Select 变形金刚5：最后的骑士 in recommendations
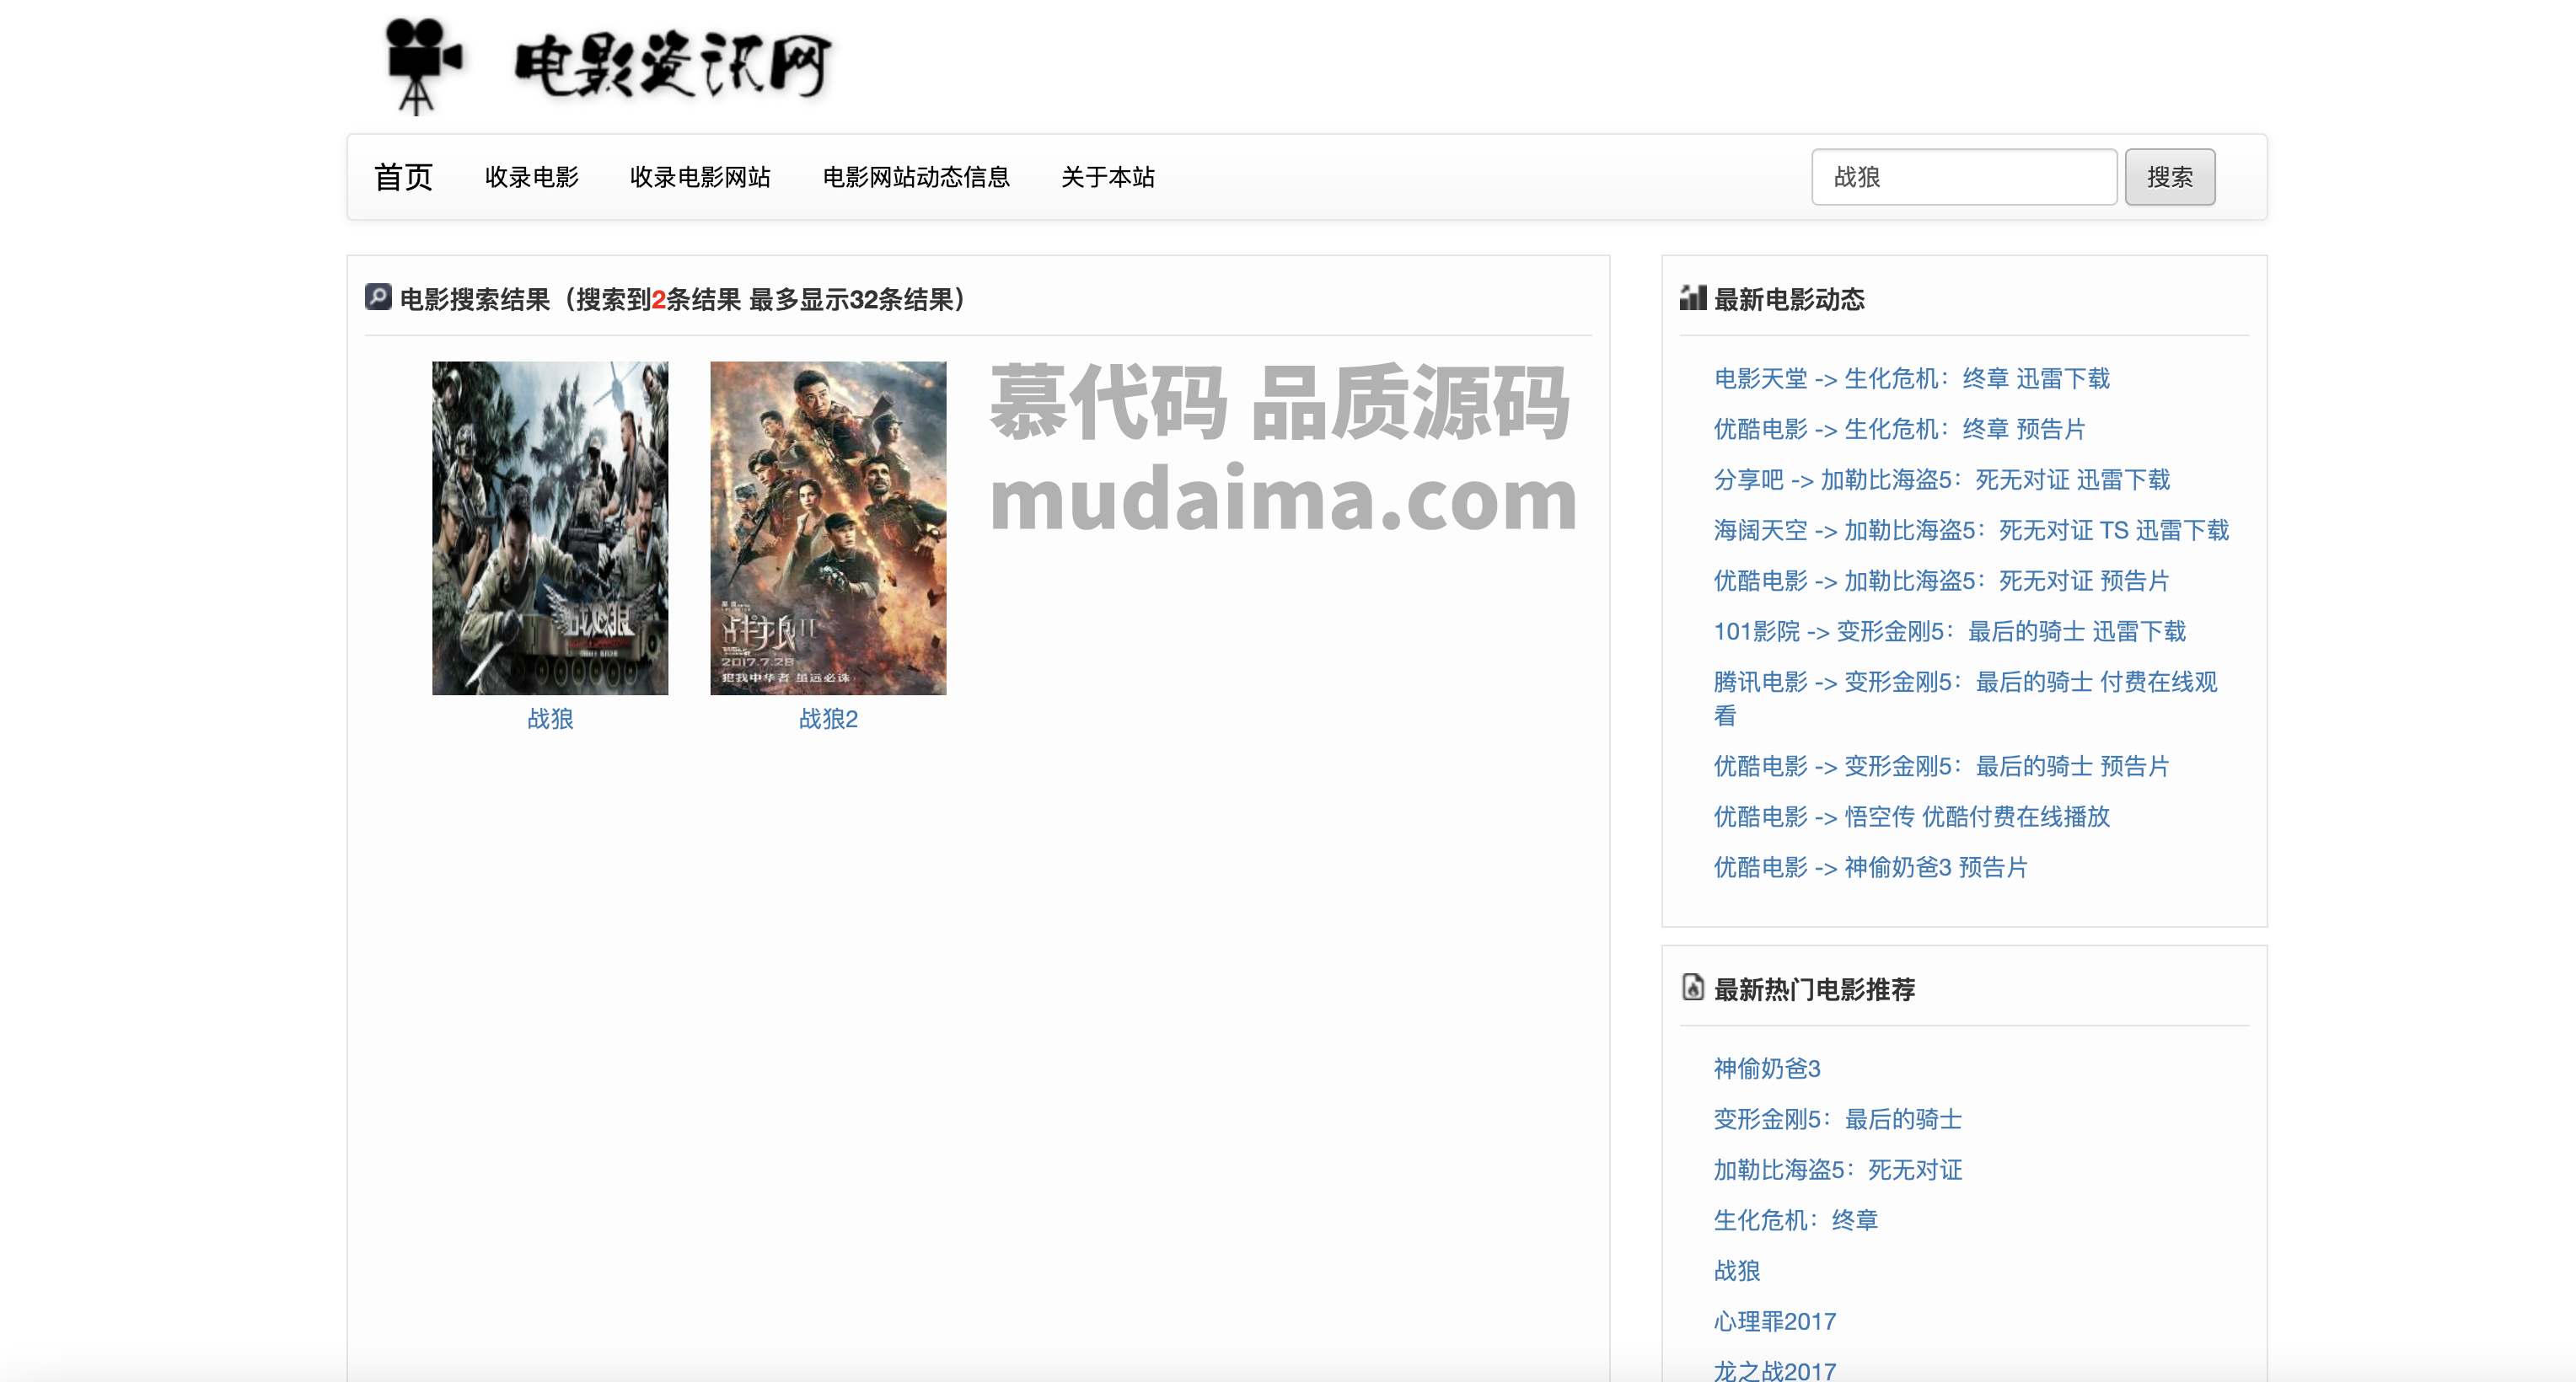Viewport: 2576px width, 1382px height. (1837, 1119)
